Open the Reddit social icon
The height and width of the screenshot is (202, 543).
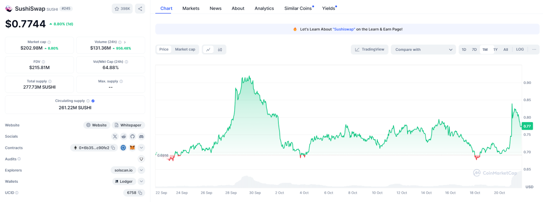pyautogui.click(x=124, y=137)
